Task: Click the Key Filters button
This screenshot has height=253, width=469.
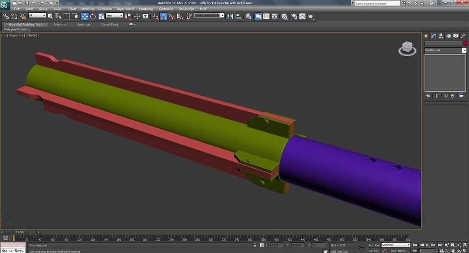Action: [399, 251]
